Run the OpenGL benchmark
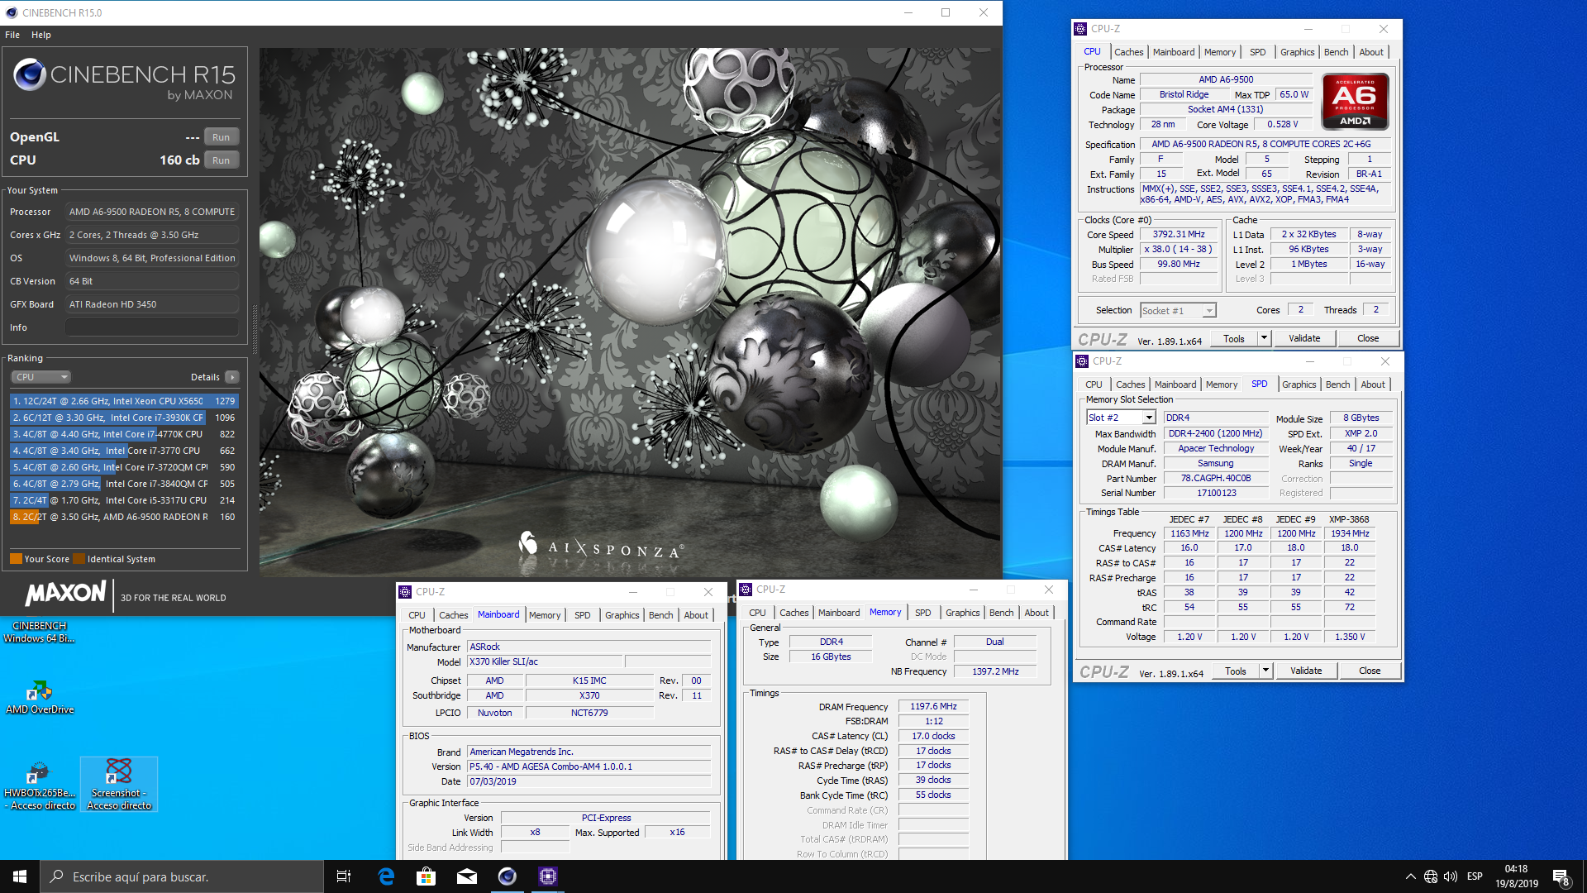 pos(221,137)
